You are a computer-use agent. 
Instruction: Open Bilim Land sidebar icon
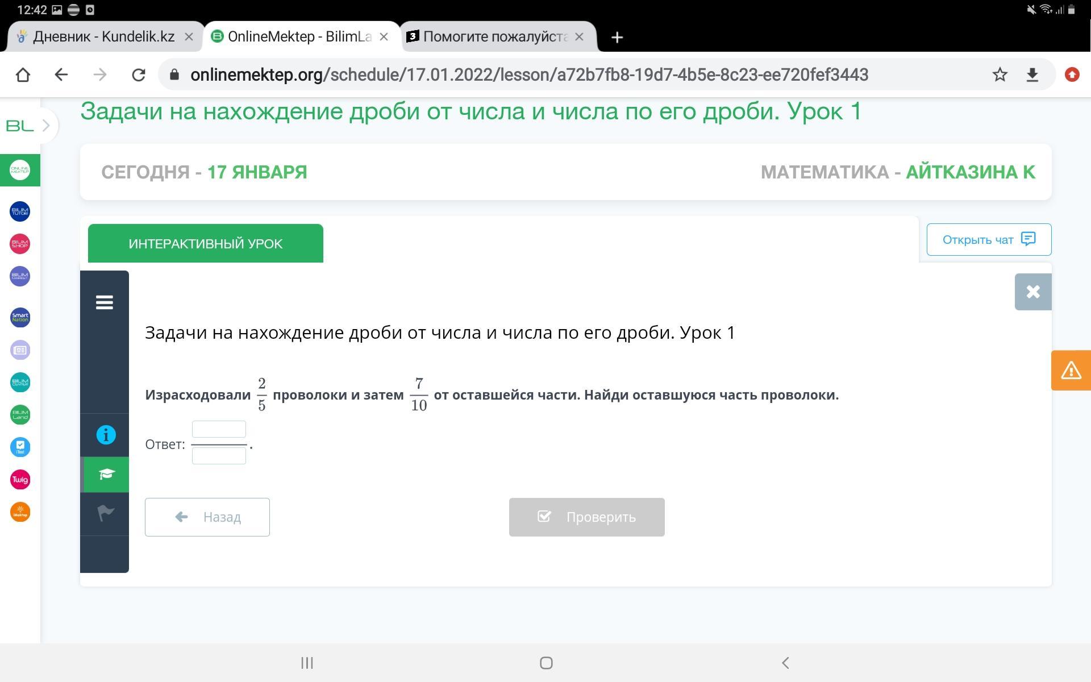pyautogui.click(x=20, y=414)
